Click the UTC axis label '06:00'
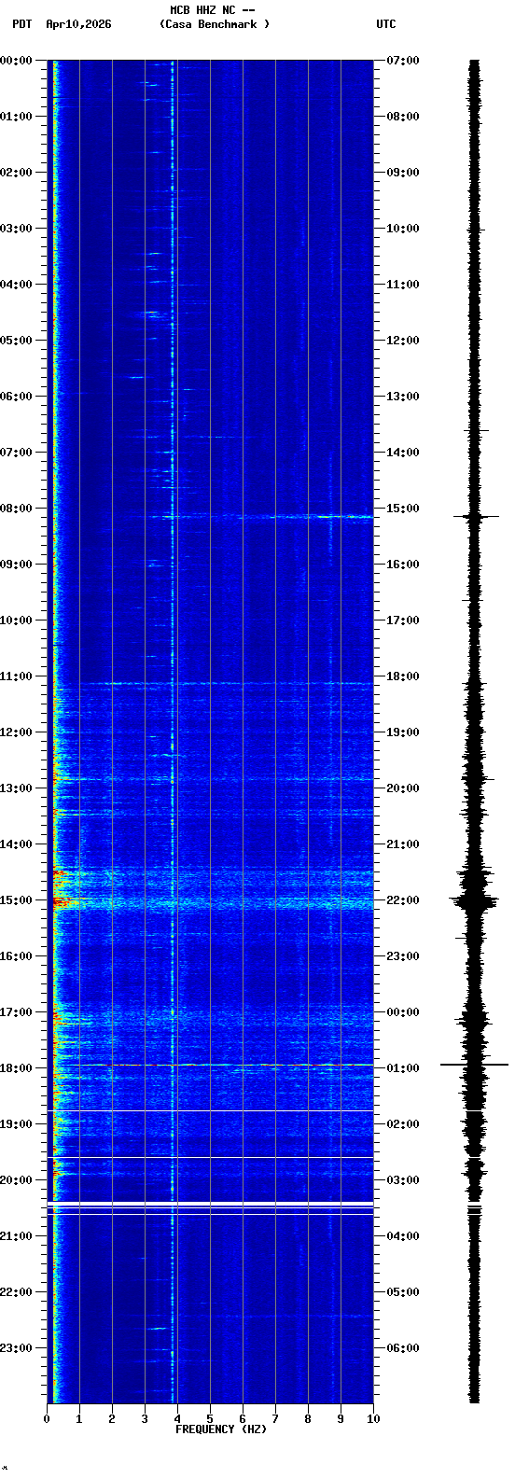The image size is (515, 1478). pyautogui.click(x=403, y=1348)
